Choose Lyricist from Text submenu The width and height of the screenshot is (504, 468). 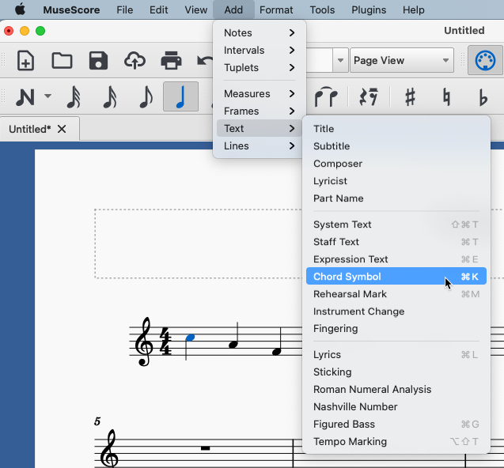396,181
